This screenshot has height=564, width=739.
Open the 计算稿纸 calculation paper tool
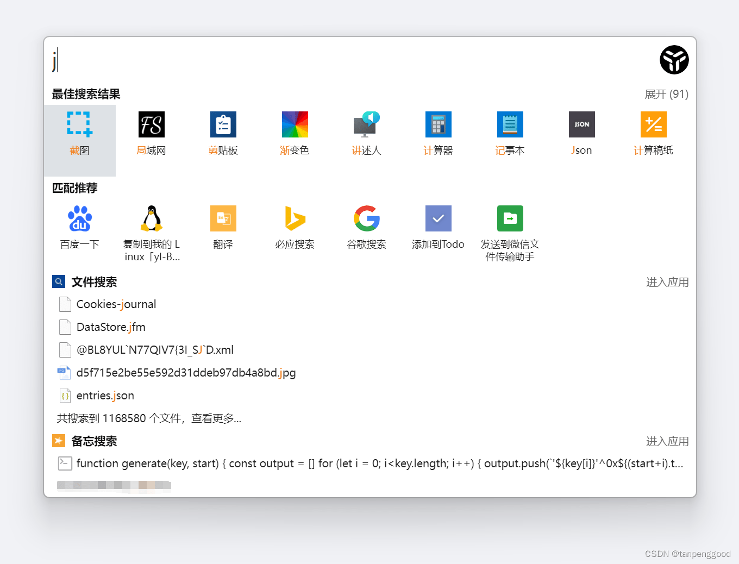pos(653,133)
